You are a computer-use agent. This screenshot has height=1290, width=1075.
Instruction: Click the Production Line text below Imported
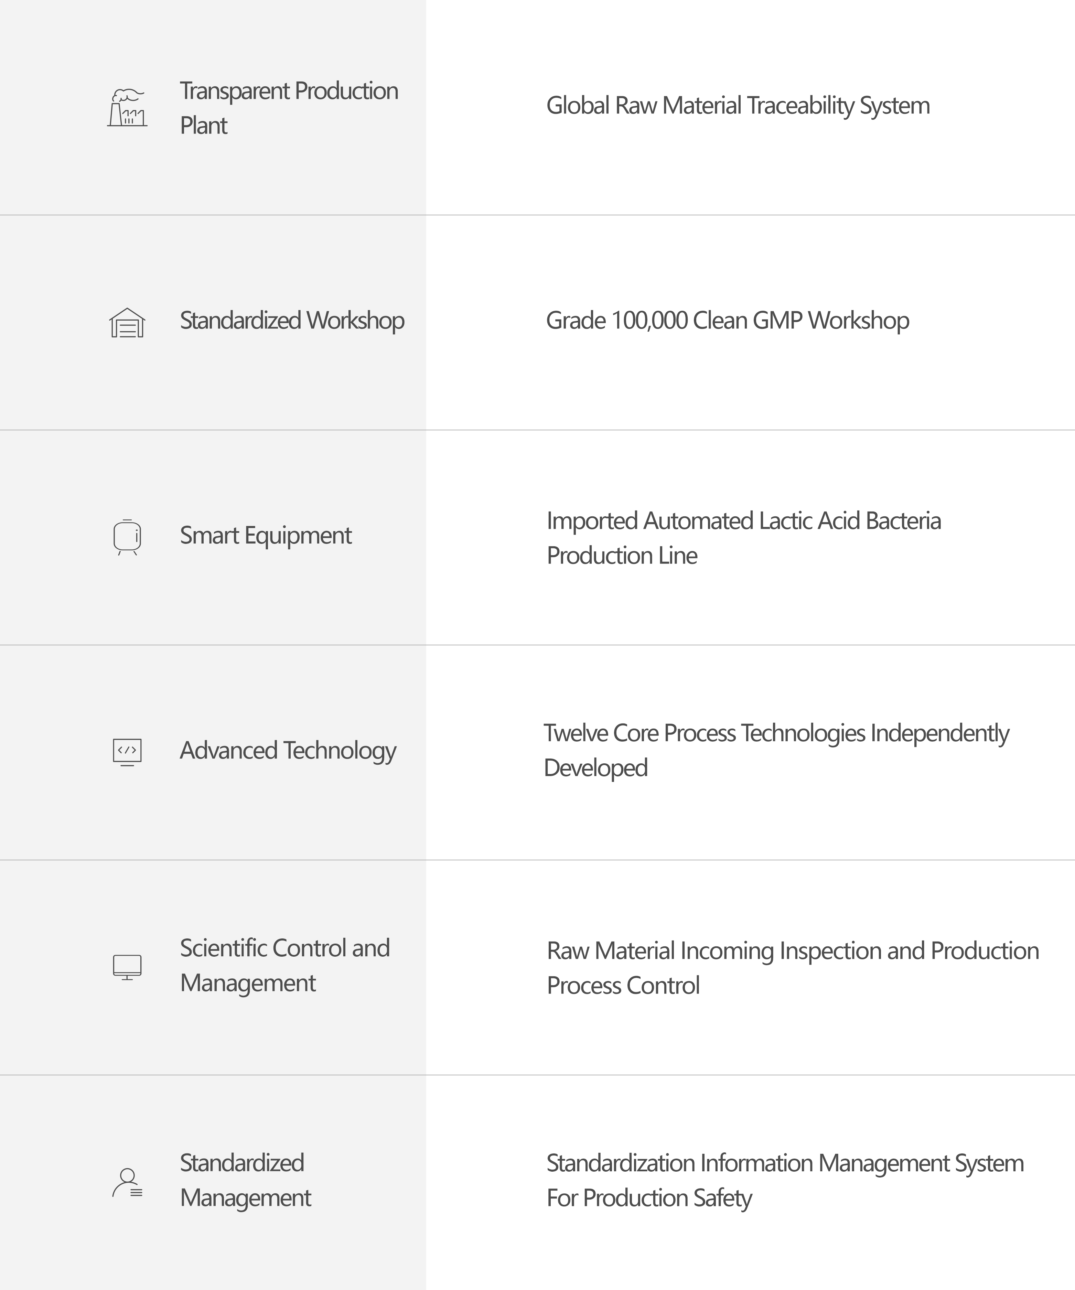pyautogui.click(x=622, y=556)
